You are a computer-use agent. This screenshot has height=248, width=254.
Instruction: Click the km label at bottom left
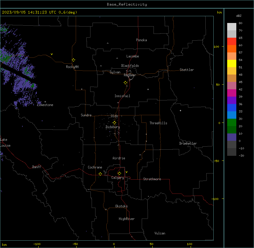(4, 245)
